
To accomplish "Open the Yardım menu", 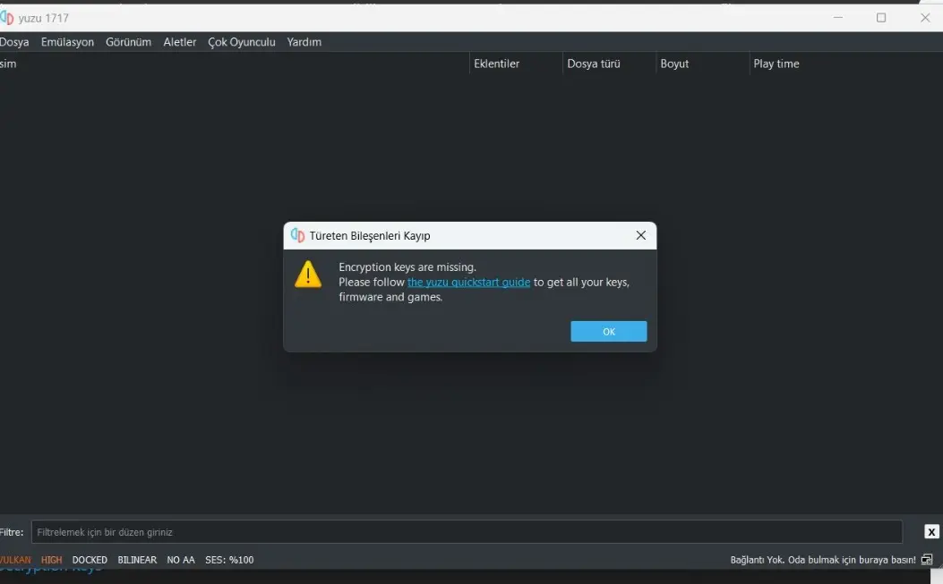I will point(304,42).
